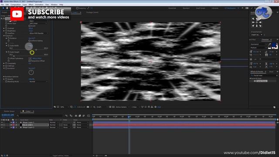
Task: Enable frame blending icon in timeline
Action: (x=80, y=116)
